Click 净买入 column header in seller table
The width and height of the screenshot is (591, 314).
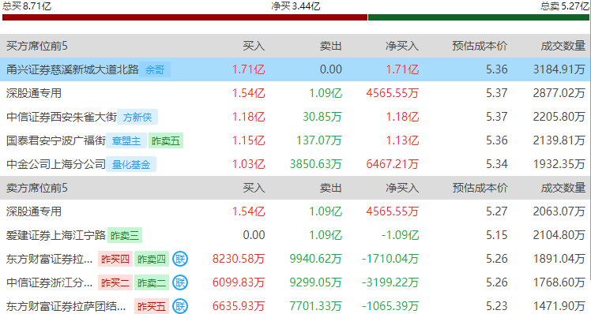click(x=402, y=188)
